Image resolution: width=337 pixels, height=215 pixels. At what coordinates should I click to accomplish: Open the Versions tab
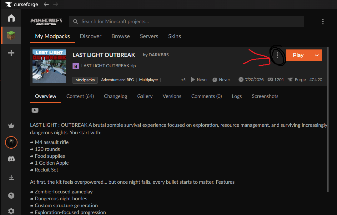click(172, 96)
